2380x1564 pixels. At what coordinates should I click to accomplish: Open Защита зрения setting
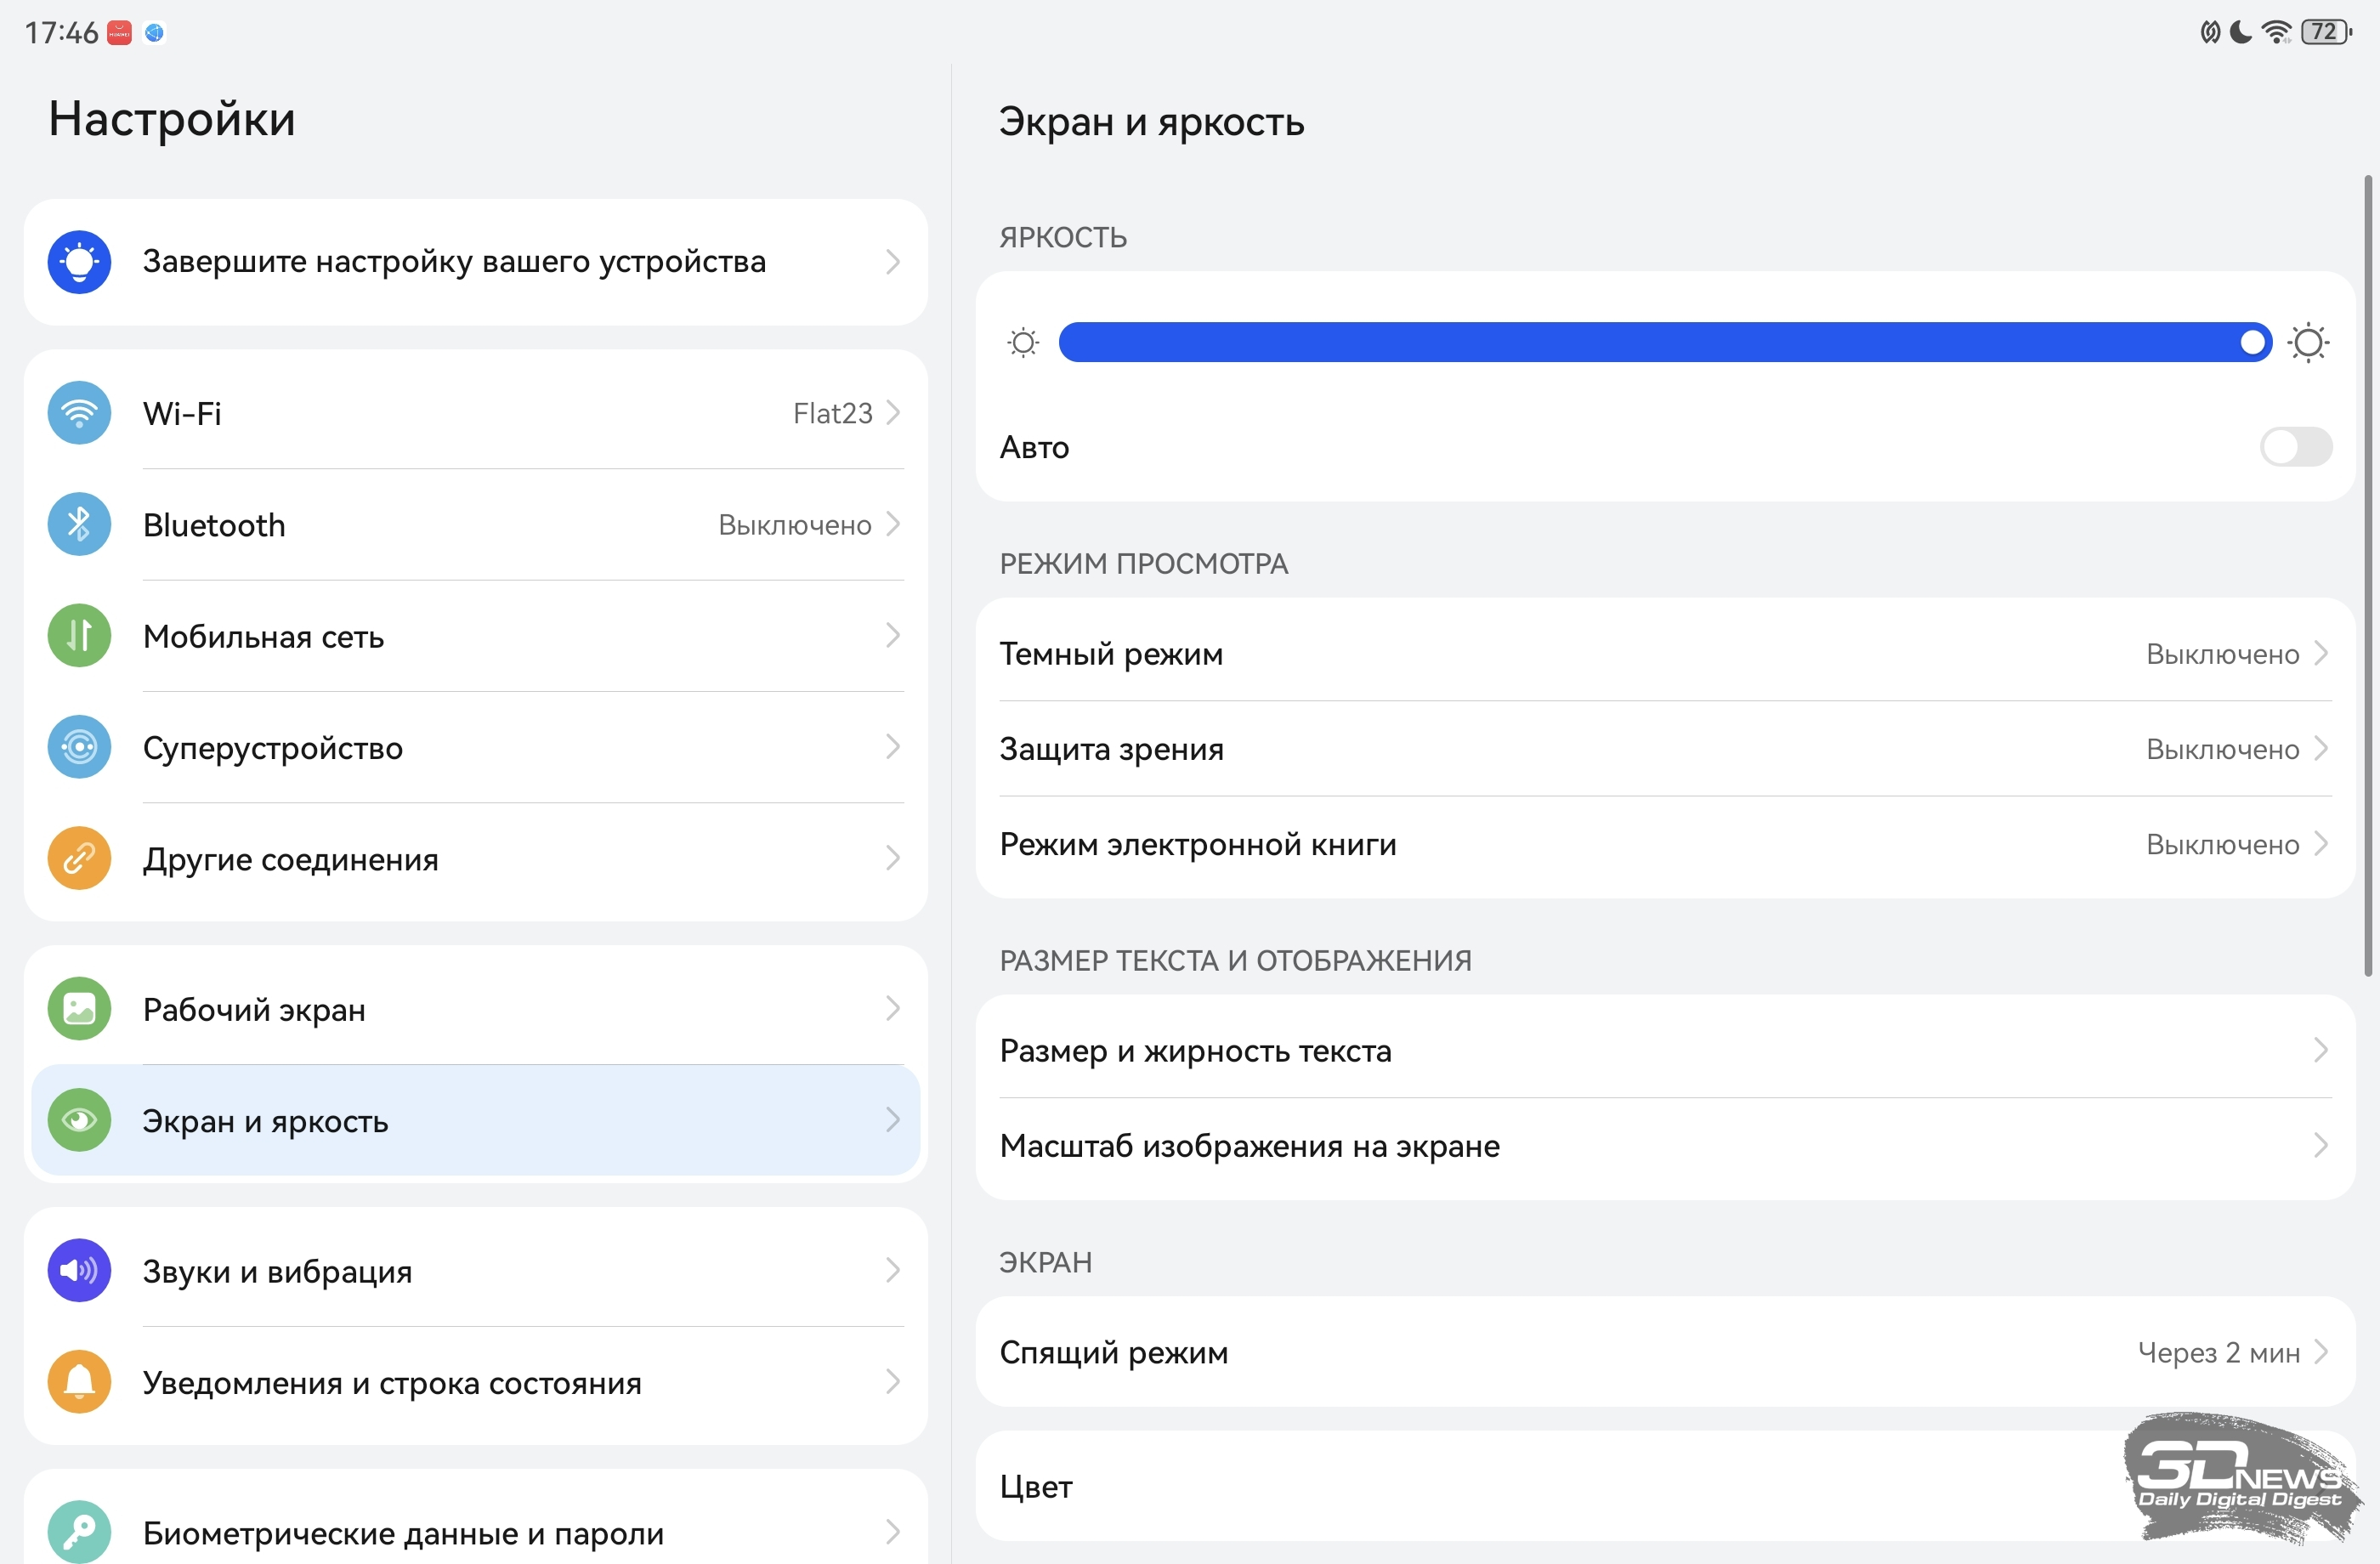tap(1665, 748)
